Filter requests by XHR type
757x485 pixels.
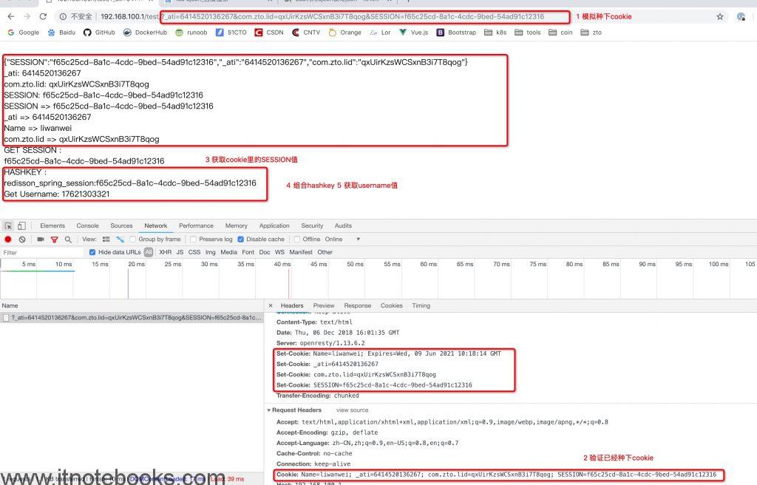point(165,252)
